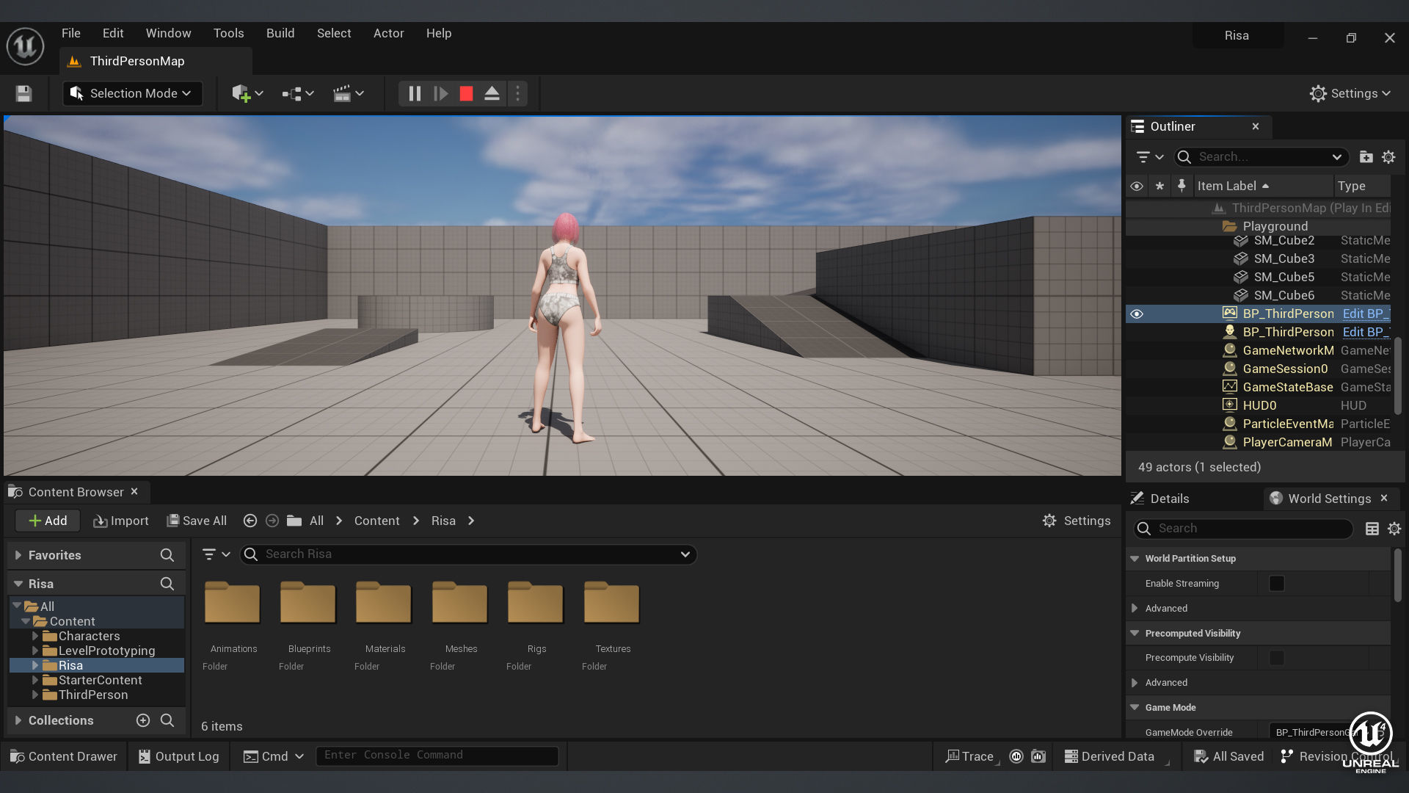Open the Selection Mode dropdown
The width and height of the screenshot is (1409, 793).
(133, 94)
